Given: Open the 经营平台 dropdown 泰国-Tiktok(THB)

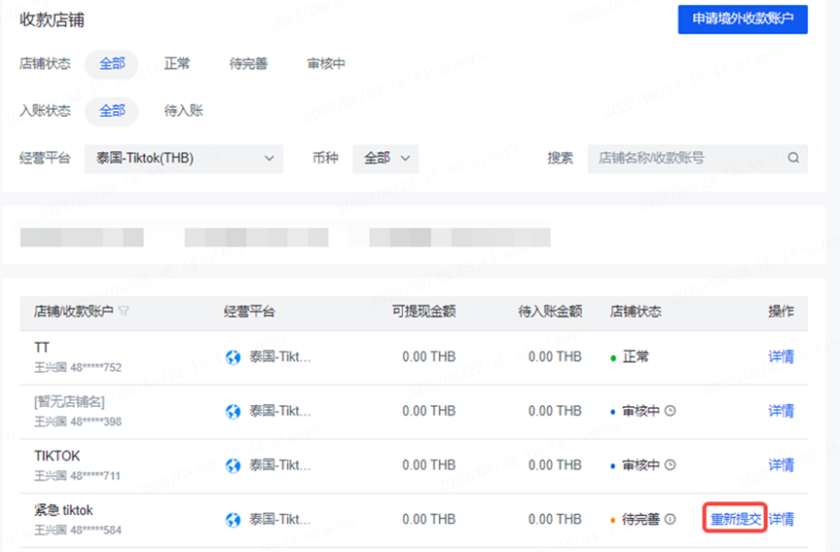Looking at the screenshot, I should tap(184, 159).
